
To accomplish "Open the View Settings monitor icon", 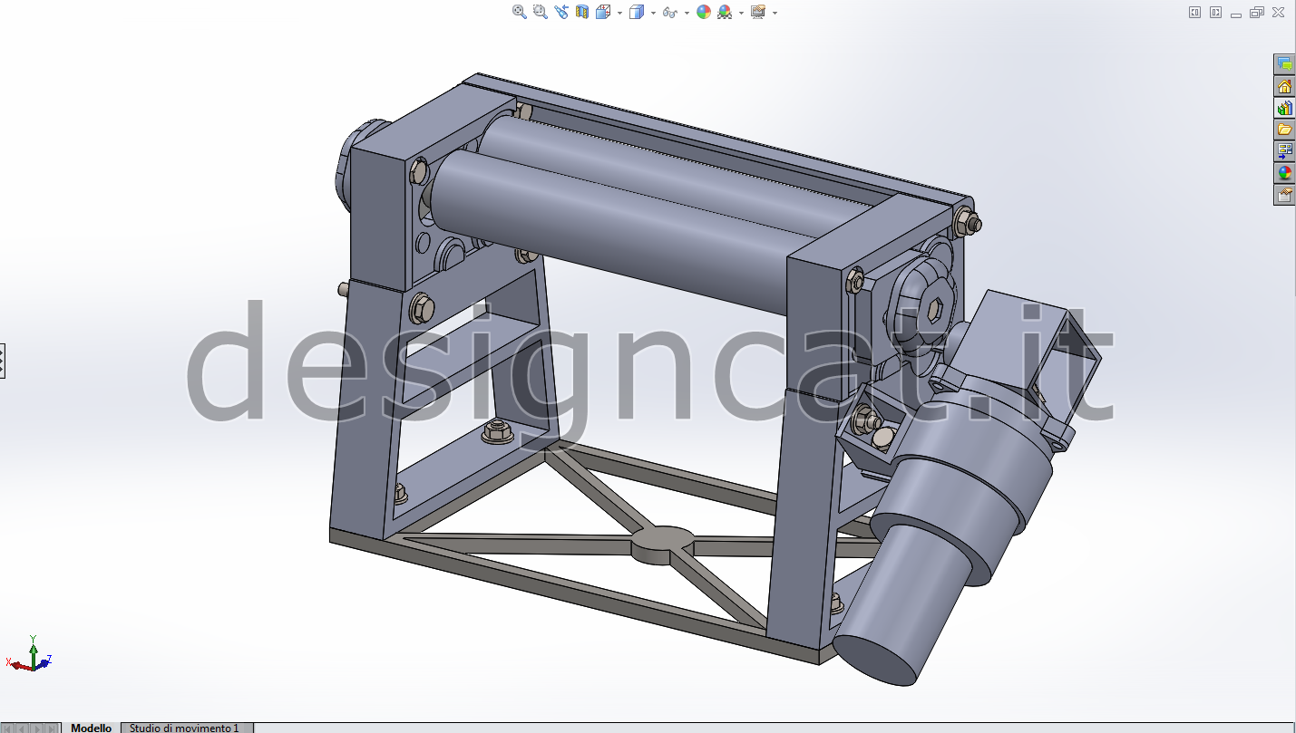I will tap(758, 12).
